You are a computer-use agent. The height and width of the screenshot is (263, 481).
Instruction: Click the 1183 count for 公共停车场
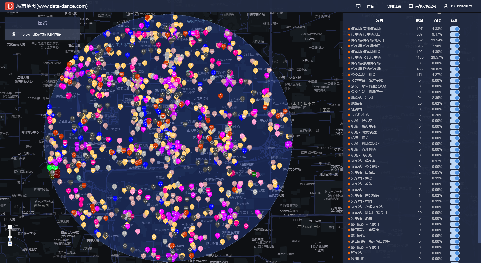[420, 57]
